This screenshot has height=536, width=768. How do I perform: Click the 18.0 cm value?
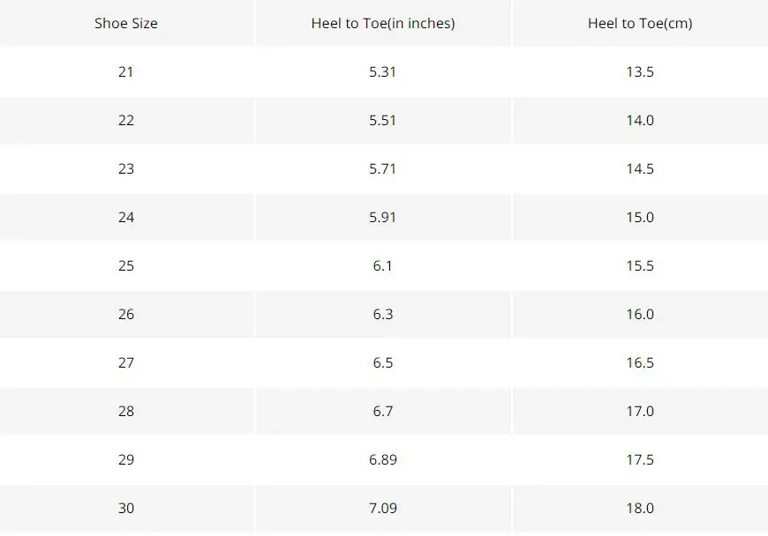[x=640, y=508]
